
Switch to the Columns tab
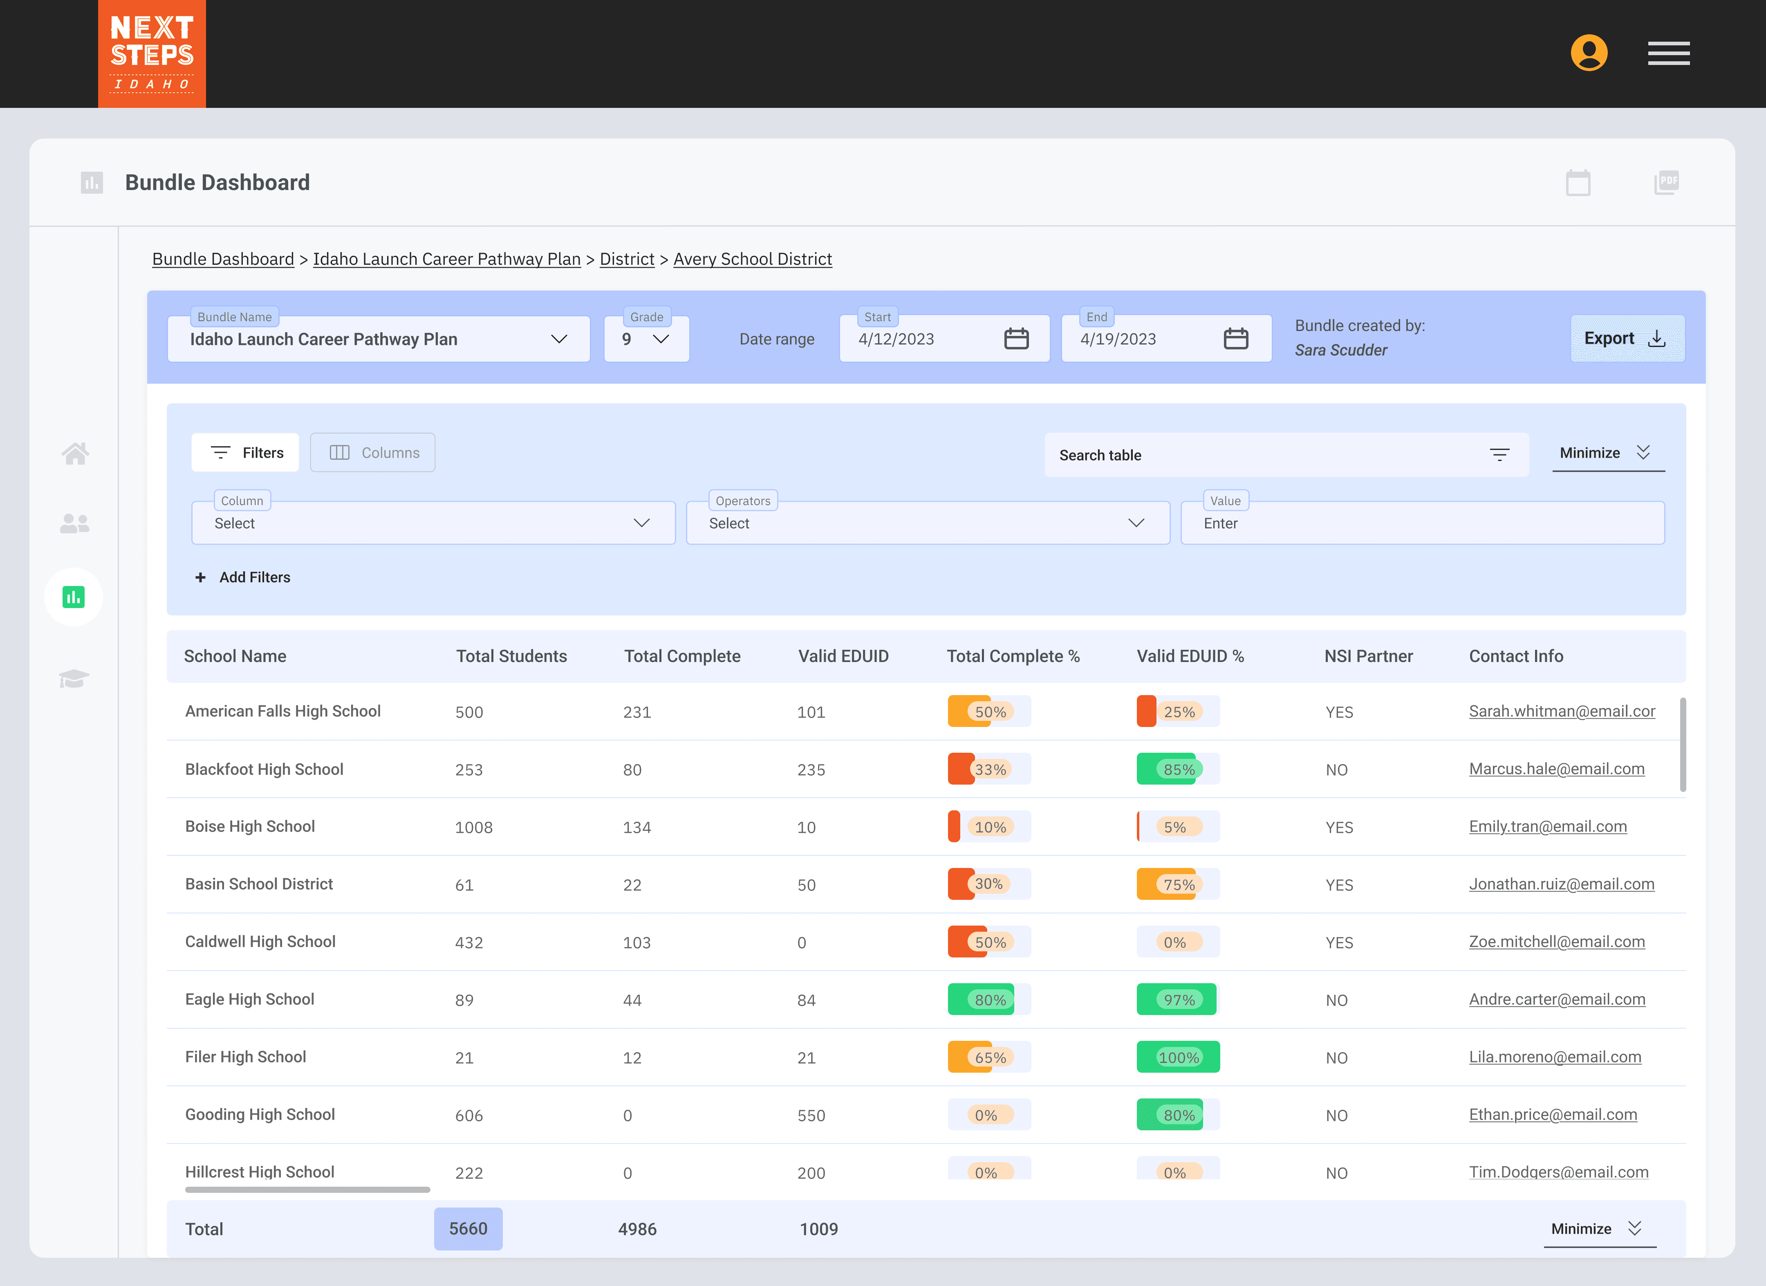[x=373, y=453]
